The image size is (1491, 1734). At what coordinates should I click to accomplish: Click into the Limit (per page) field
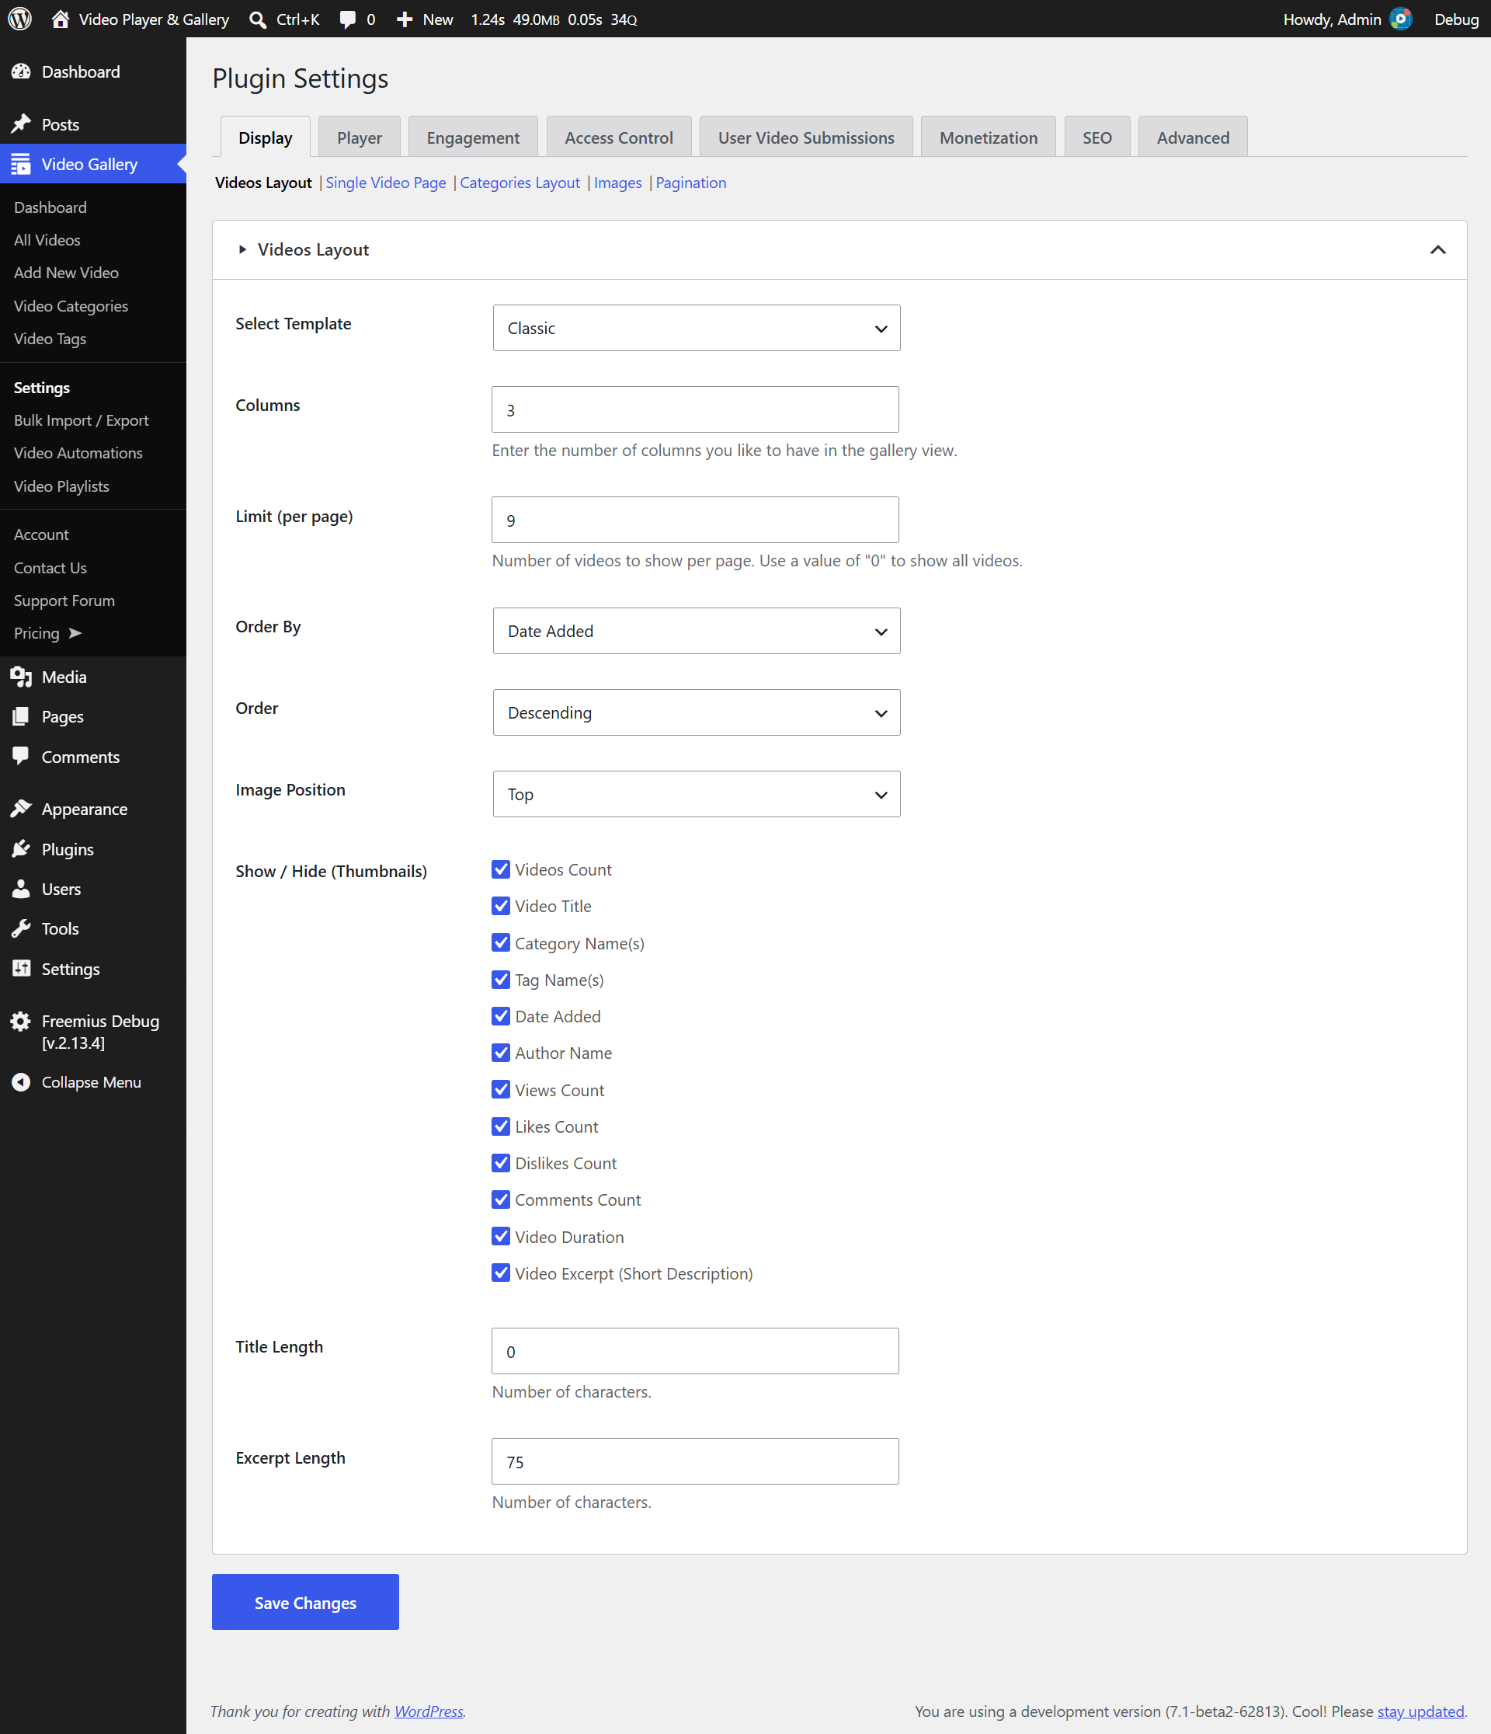click(695, 520)
